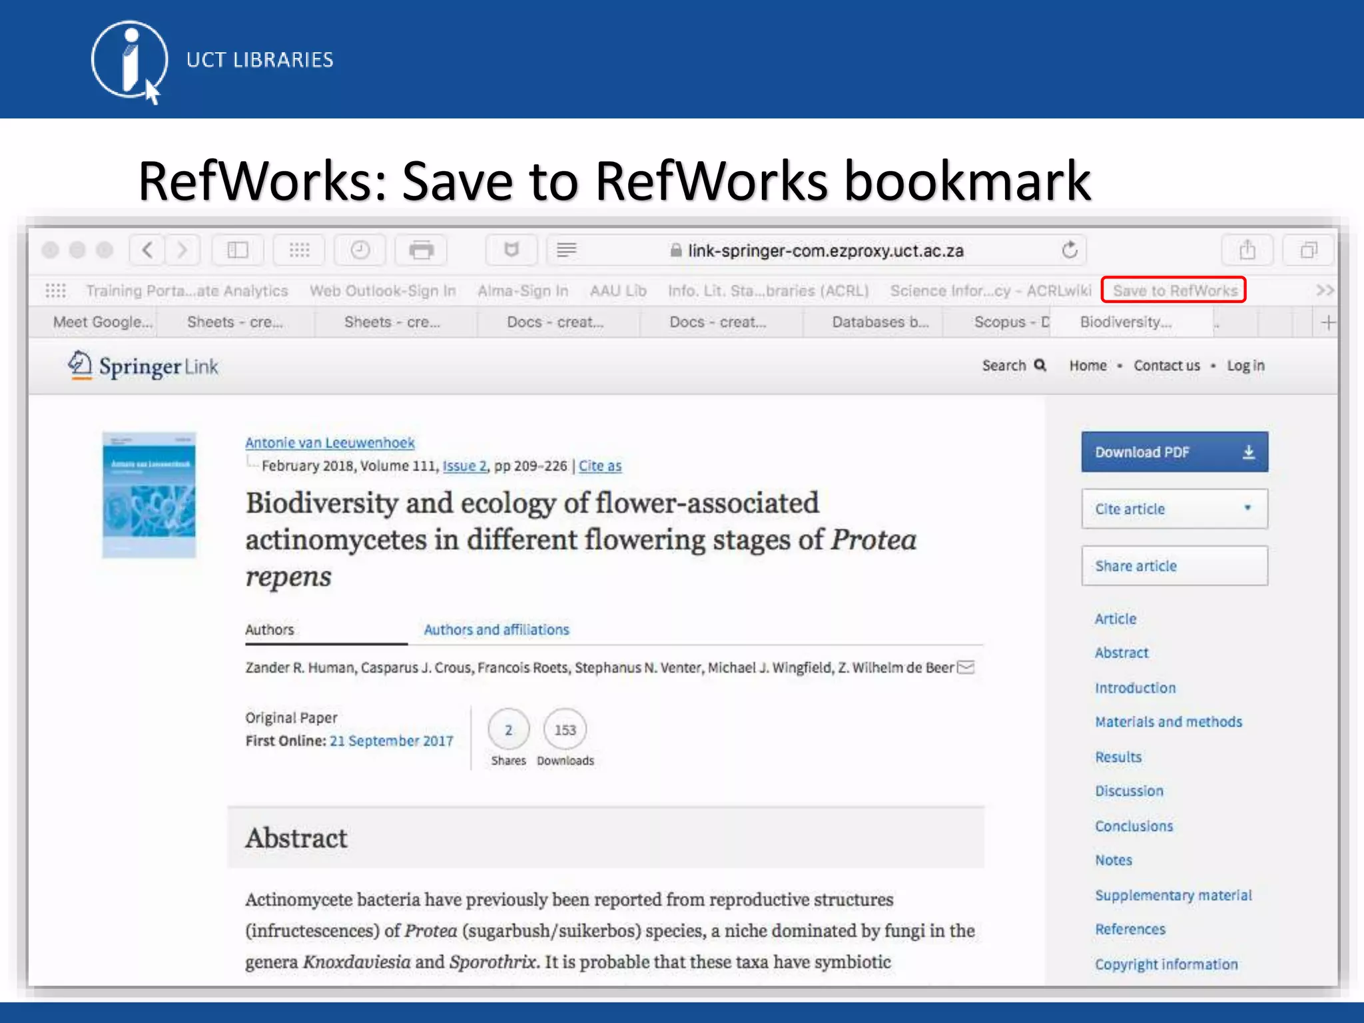
Task: Click the address bar URL field
Action: 816,250
